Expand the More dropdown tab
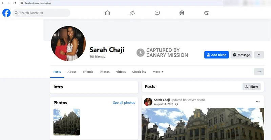Screen dimensions: 271x140 click(158, 72)
